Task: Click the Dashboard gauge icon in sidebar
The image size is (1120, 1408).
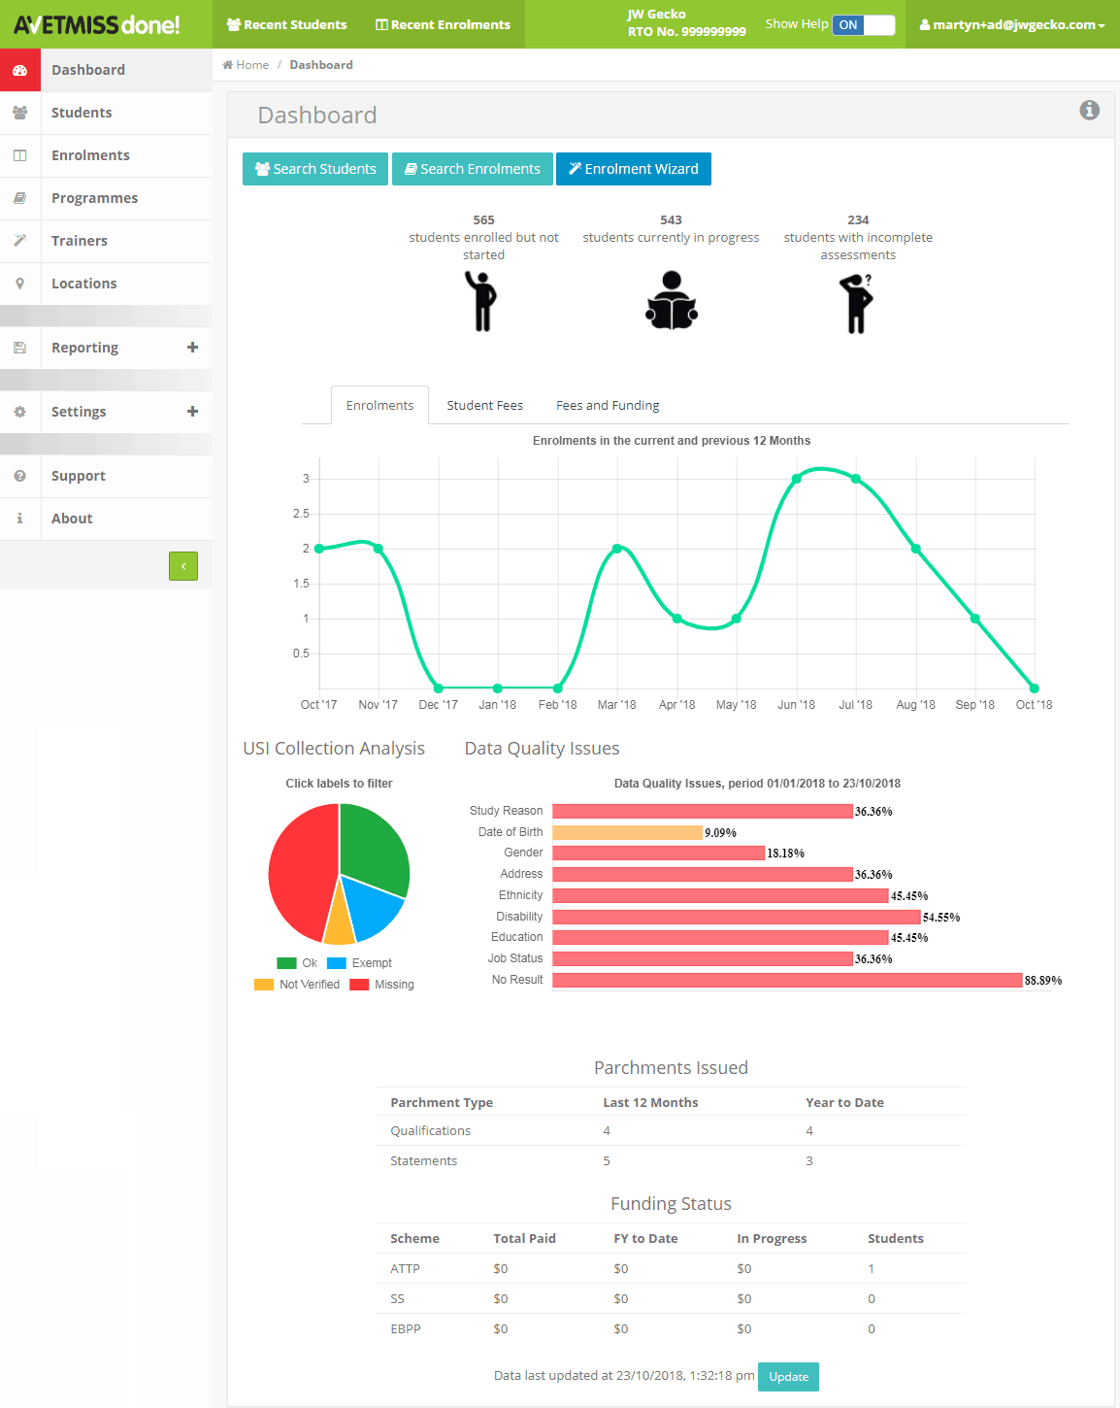Action: (x=19, y=70)
